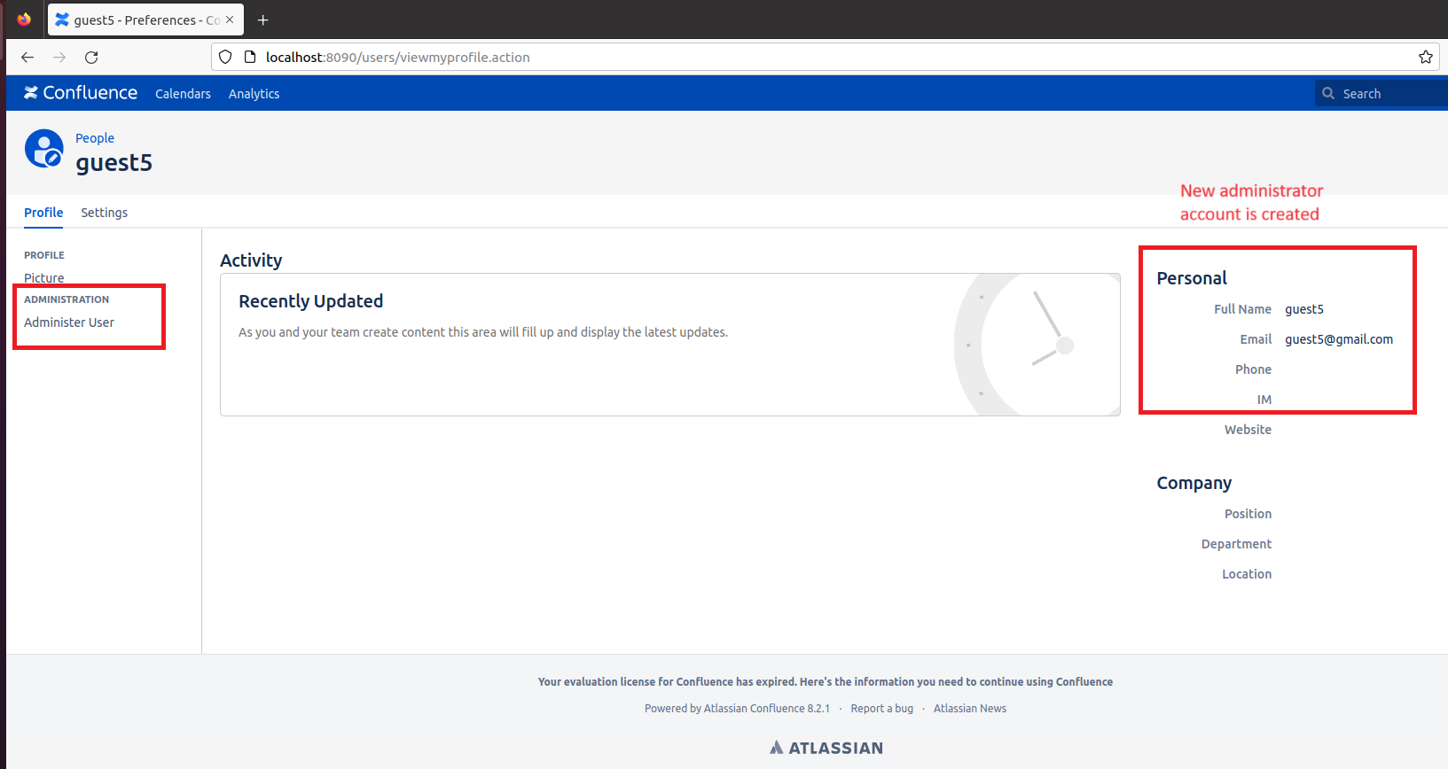
Task: Open the Report a bug link
Action: point(881,709)
